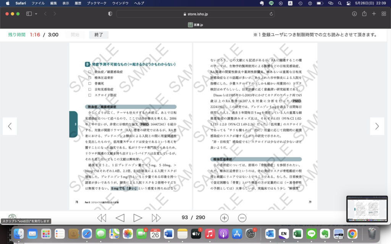Expand the Safari sidebar dropdown arrow
Image resolution: width=391 pixels, height=244 pixels.
point(36,14)
